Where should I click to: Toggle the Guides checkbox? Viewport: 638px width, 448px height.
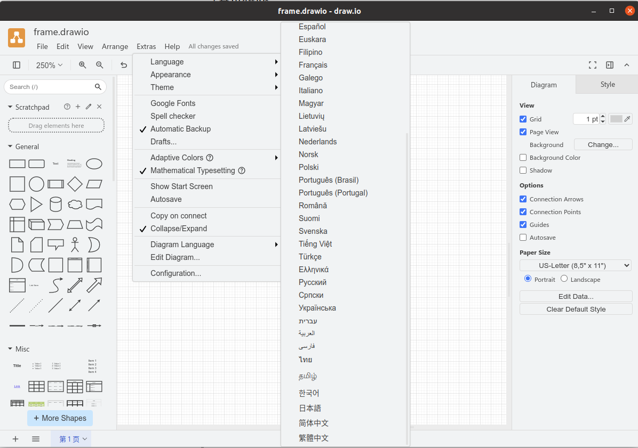click(x=523, y=225)
